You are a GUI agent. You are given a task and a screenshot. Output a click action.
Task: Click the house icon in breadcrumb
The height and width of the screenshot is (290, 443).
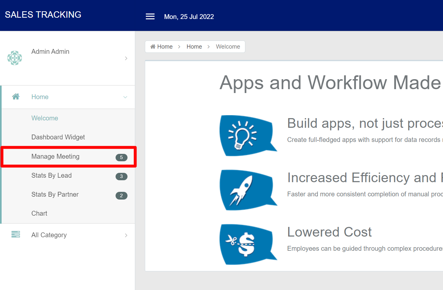(153, 47)
